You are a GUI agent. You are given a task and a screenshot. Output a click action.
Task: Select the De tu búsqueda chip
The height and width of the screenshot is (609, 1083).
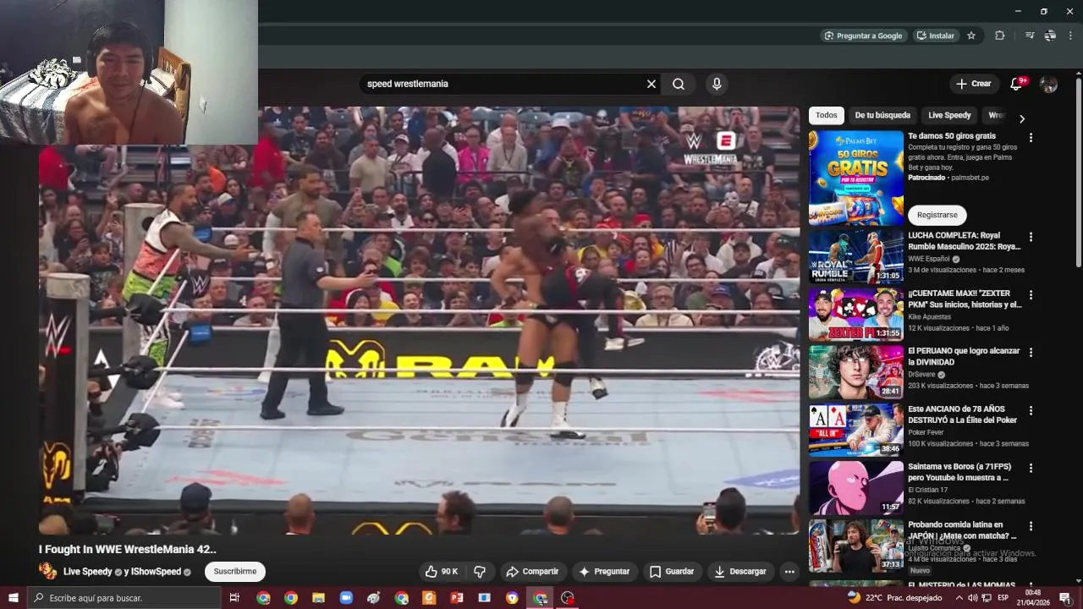pos(882,116)
